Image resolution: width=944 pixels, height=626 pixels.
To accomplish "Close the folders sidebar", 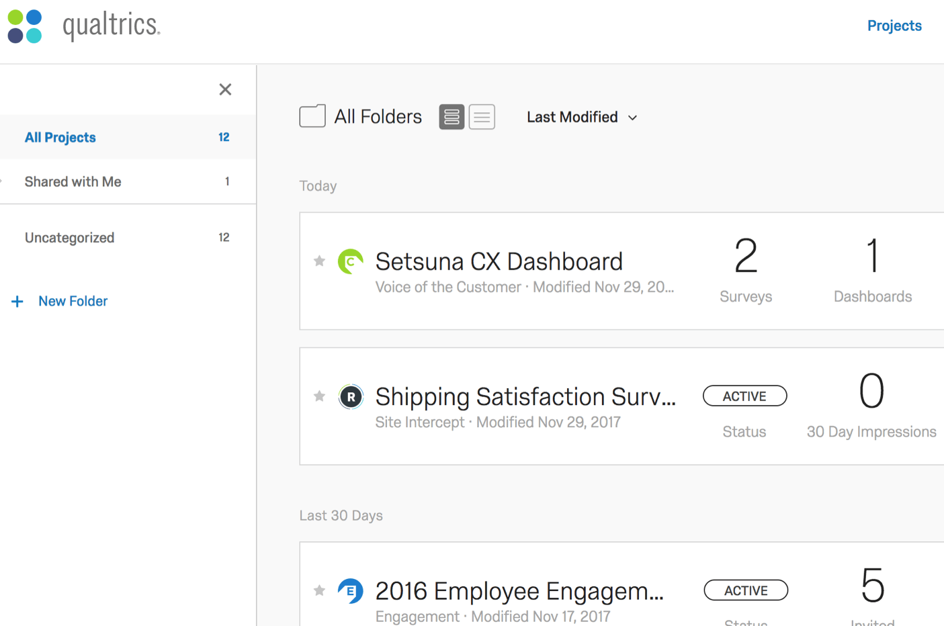I will point(225,89).
